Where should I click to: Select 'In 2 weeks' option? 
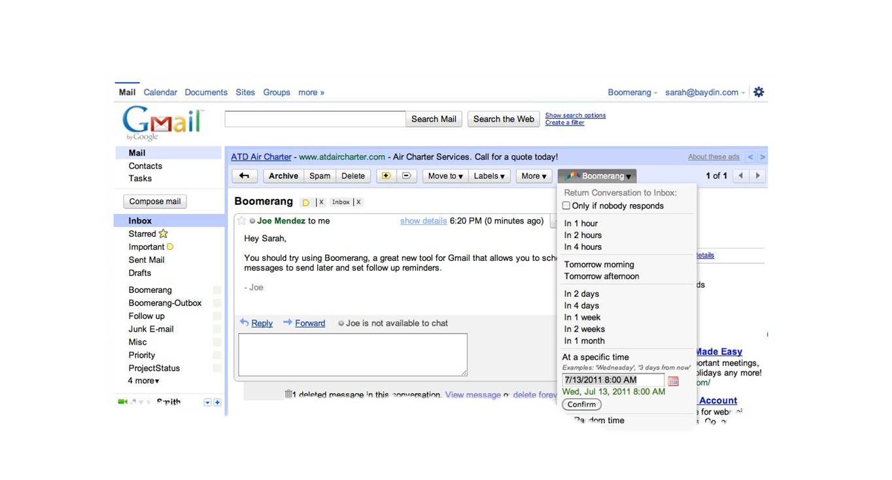[x=585, y=330]
